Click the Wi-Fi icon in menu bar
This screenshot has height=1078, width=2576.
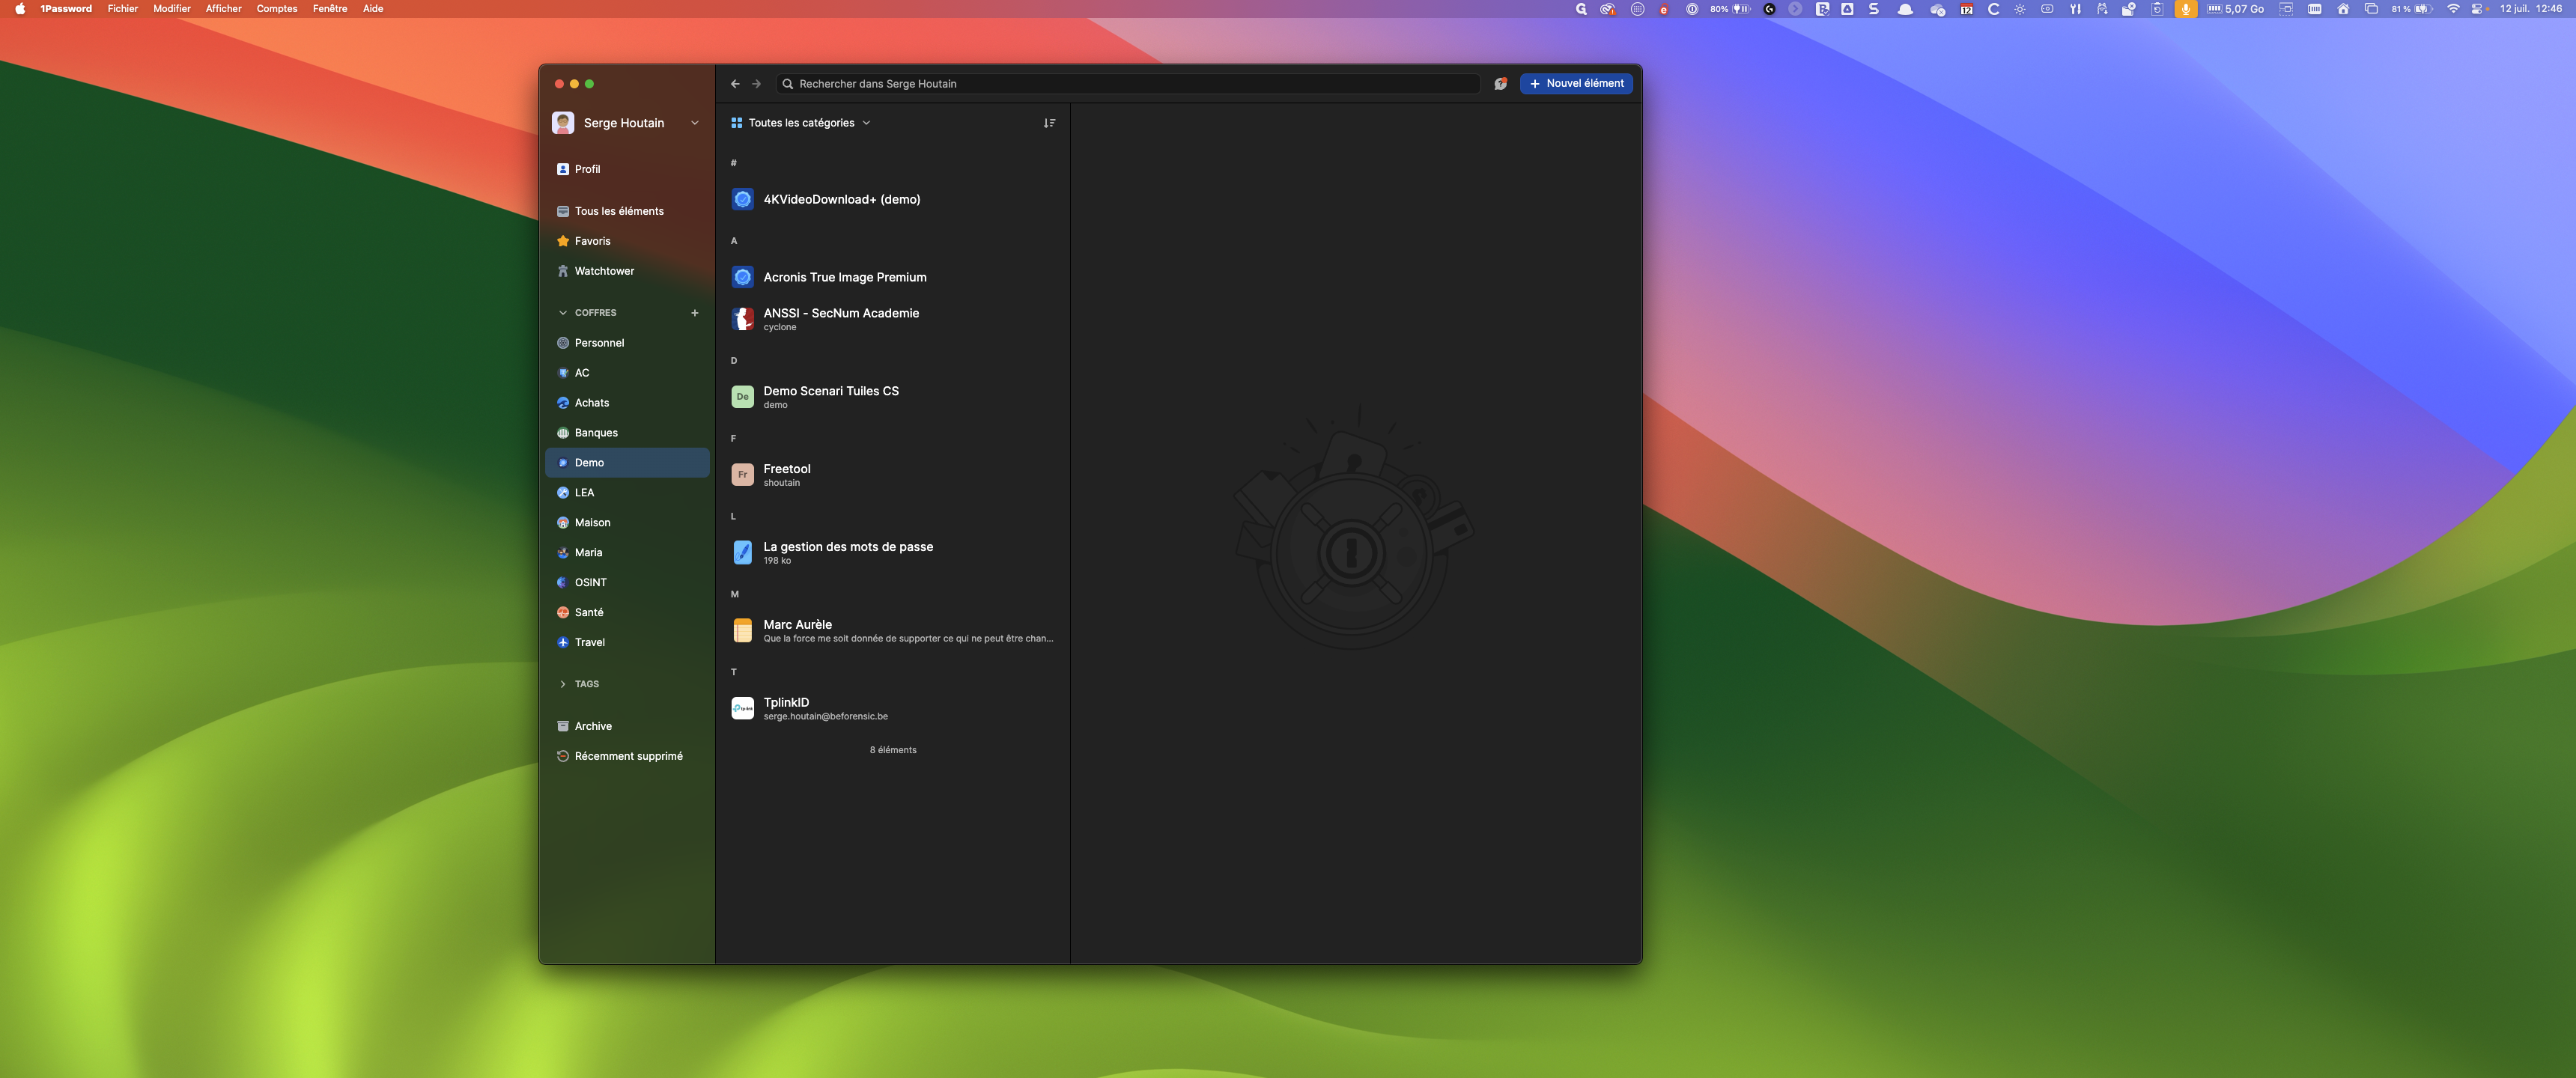click(2452, 9)
